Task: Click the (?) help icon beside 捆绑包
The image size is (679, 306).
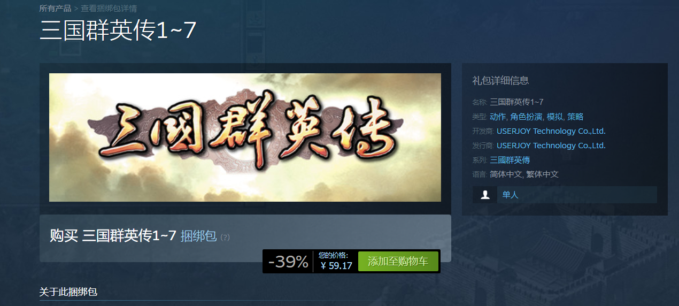Action: tap(225, 238)
